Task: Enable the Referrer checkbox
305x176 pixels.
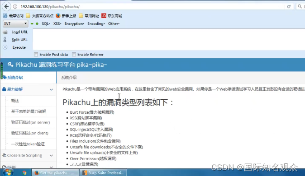Action: 74,54
